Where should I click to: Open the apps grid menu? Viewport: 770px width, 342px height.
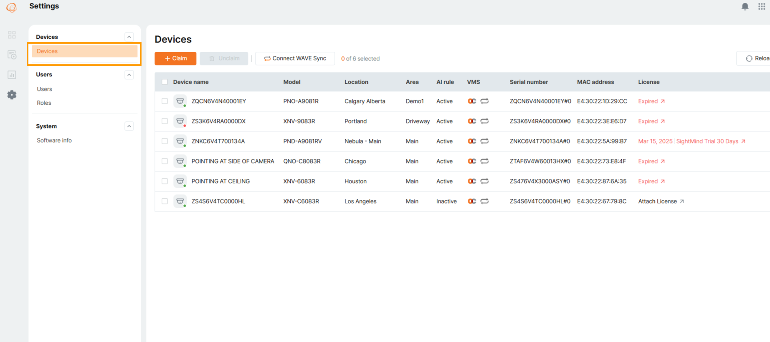pos(762,7)
